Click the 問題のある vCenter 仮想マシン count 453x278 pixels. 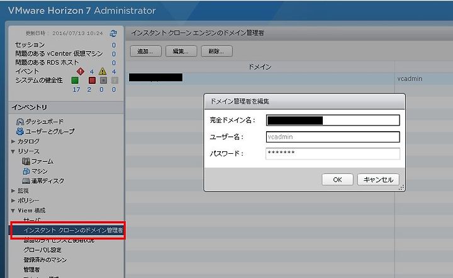click(x=113, y=54)
